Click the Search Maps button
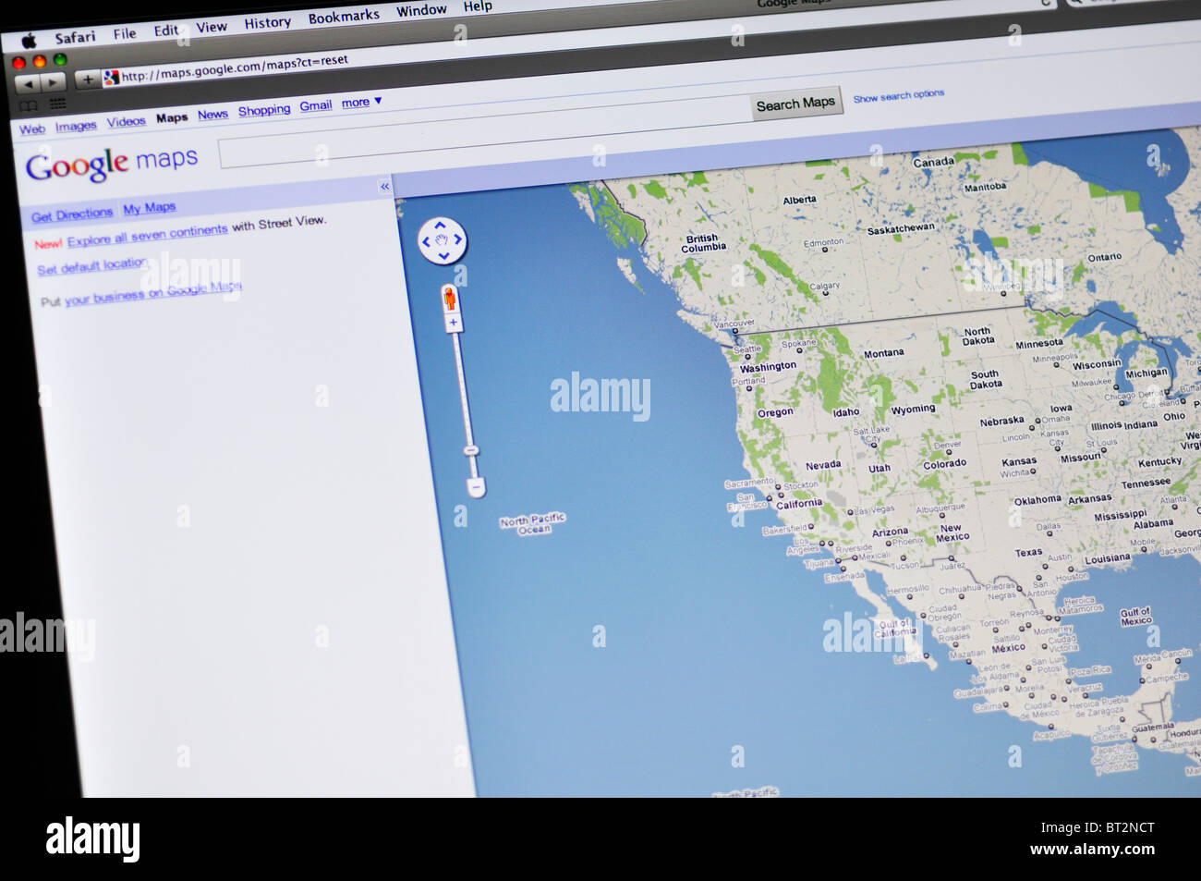 (795, 104)
